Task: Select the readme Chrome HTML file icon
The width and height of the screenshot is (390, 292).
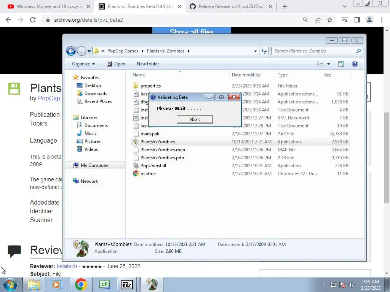Action: click(x=136, y=173)
